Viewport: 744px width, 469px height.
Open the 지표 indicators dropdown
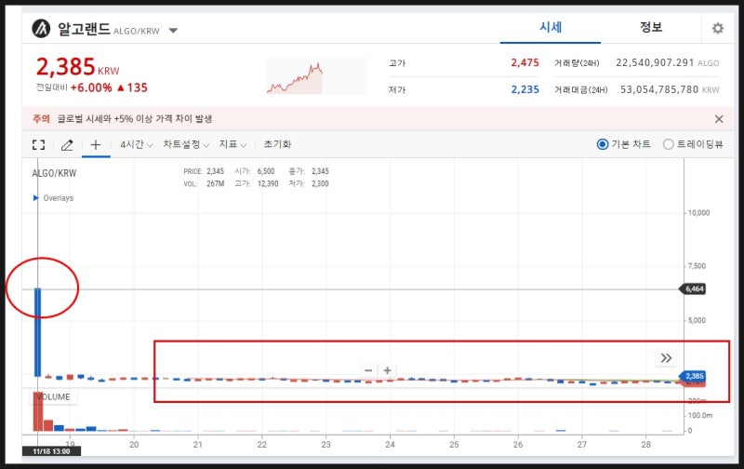(x=232, y=144)
